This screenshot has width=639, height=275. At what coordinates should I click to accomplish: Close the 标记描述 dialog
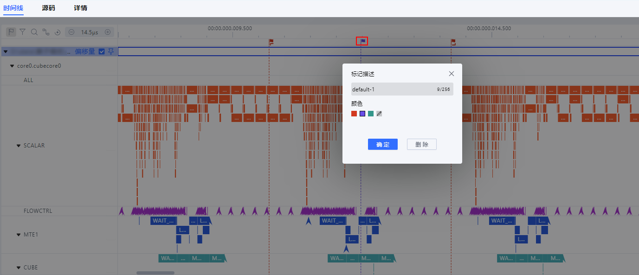pos(452,74)
